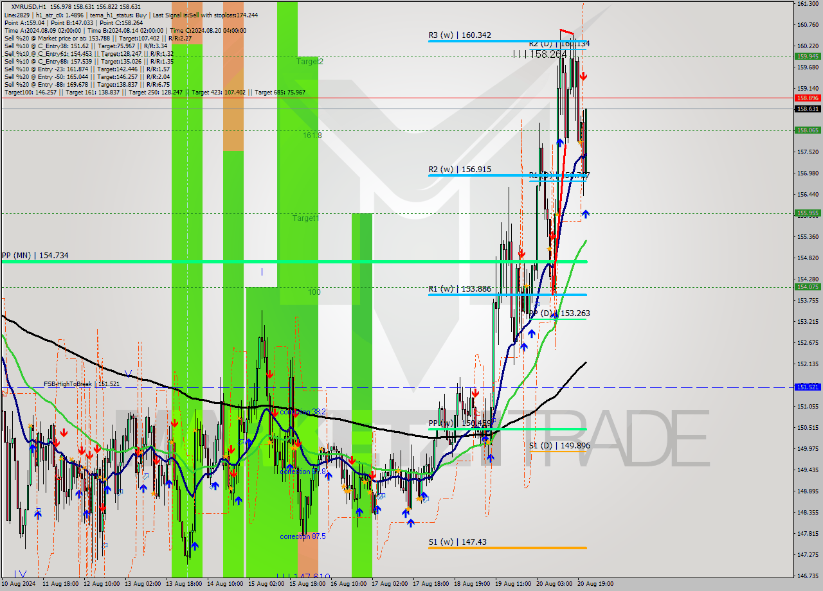Screen dimensions: 823x591
Task: Click the green 158.065 price tag
Action: point(808,130)
